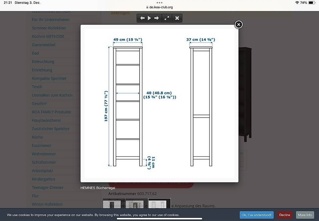Select Küchen METHODE in sidebar
319x221 pixels.
tap(48, 36)
